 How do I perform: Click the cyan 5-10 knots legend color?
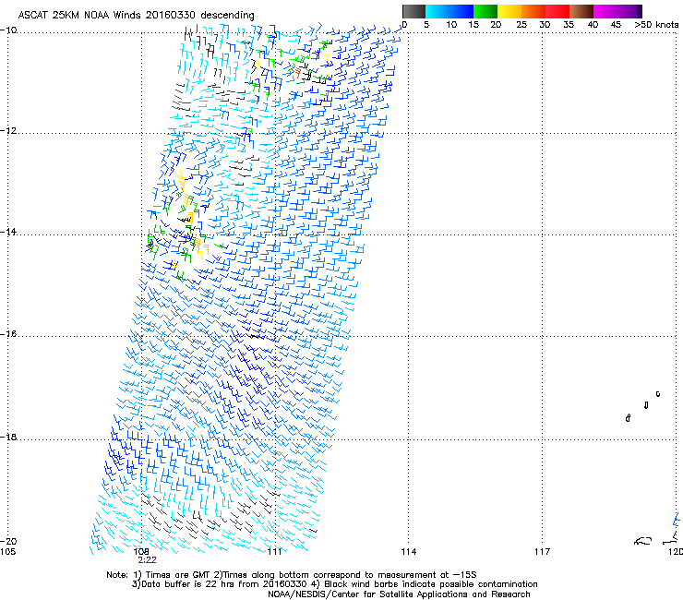point(437,11)
